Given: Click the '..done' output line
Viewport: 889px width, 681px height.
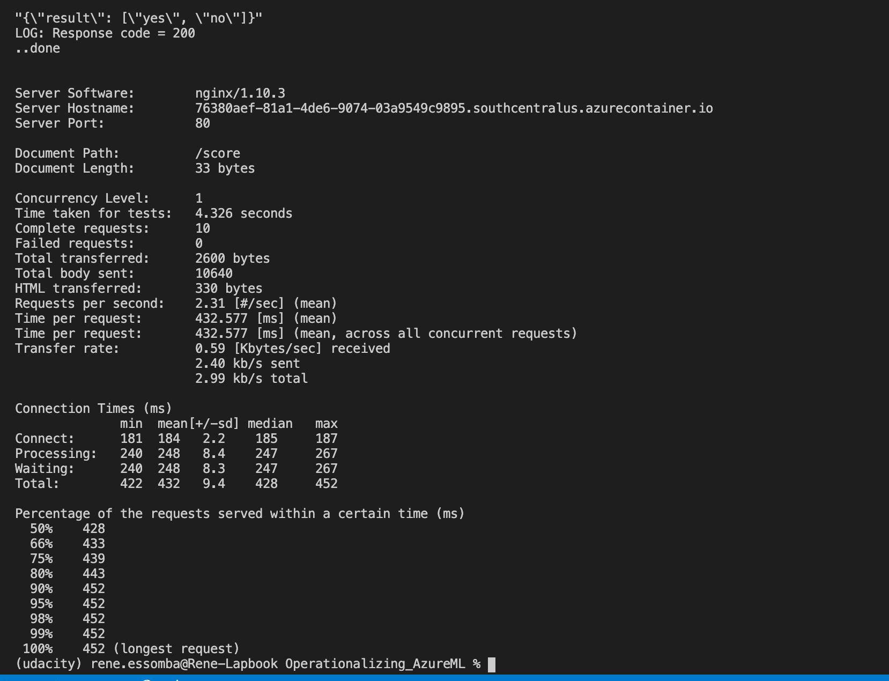Looking at the screenshot, I should (x=38, y=48).
